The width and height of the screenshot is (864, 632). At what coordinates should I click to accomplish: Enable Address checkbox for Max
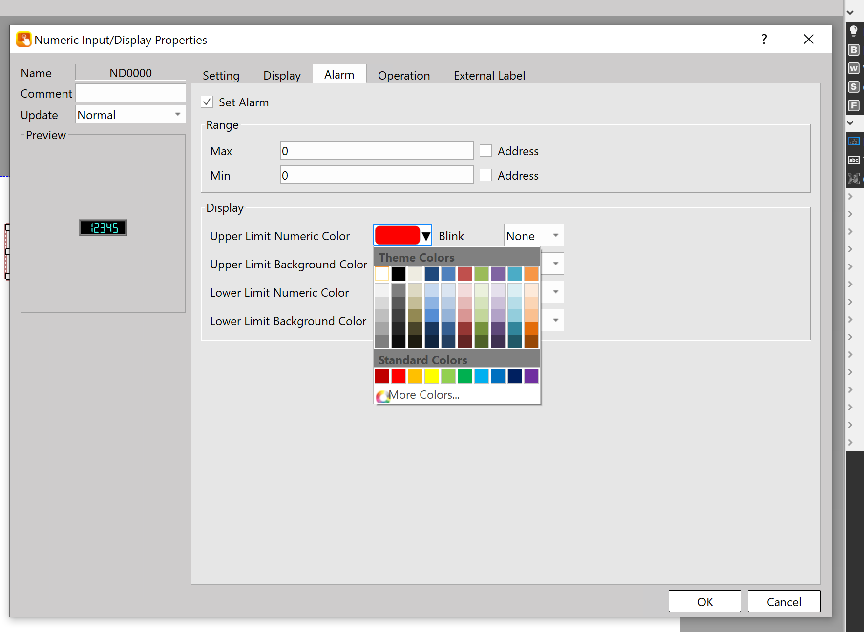click(x=485, y=151)
